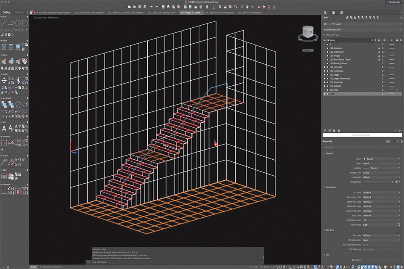Toggle visibility of 120_seitenwand layer
The image size is (404, 269).
[324, 71]
